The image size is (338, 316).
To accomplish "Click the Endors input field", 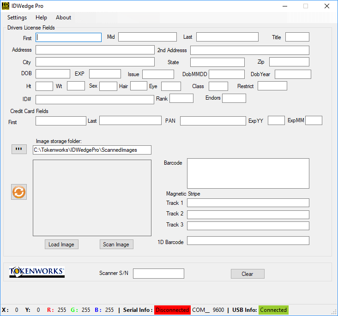I will pyautogui.click(x=234, y=98).
